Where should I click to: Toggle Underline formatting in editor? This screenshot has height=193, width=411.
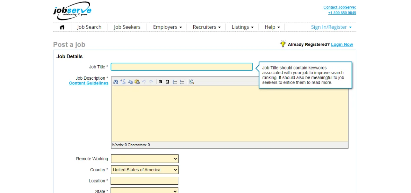(x=168, y=82)
